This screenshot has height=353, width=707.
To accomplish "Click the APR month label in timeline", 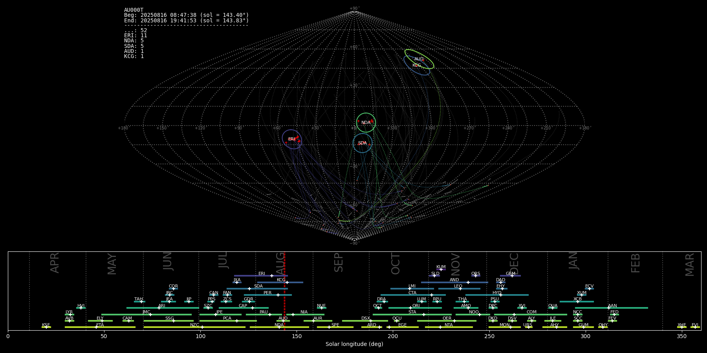I will [55, 263].
